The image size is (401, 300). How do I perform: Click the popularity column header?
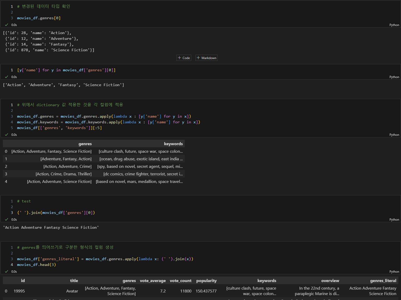(x=206, y=281)
